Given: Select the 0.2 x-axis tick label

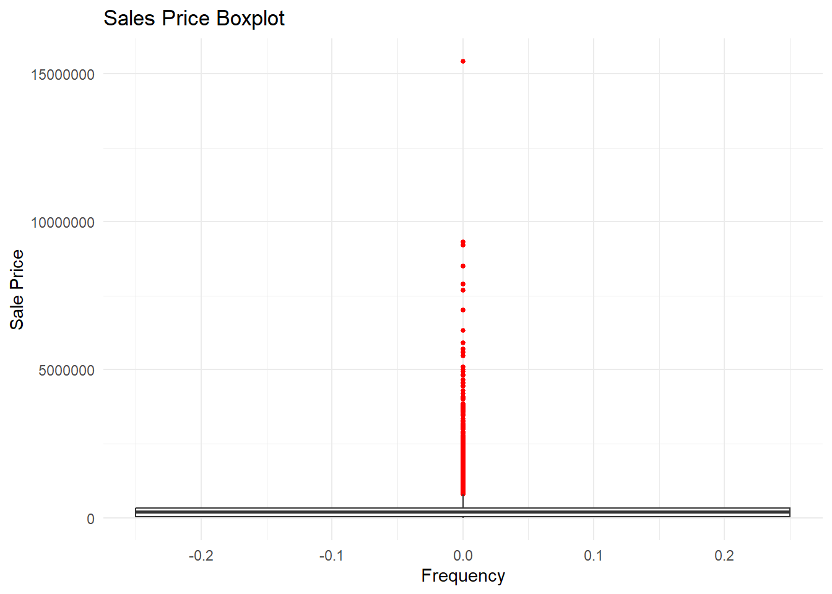Looking at the screenshot, I should 724,556.
